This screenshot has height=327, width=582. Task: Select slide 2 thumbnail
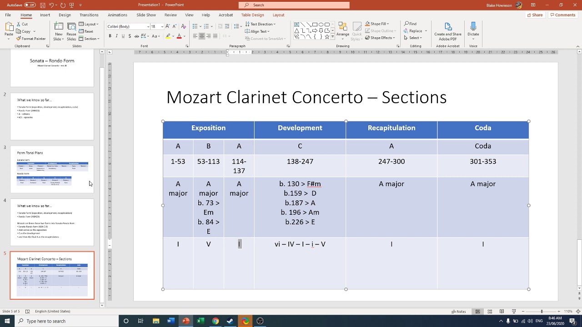[52, 117]
